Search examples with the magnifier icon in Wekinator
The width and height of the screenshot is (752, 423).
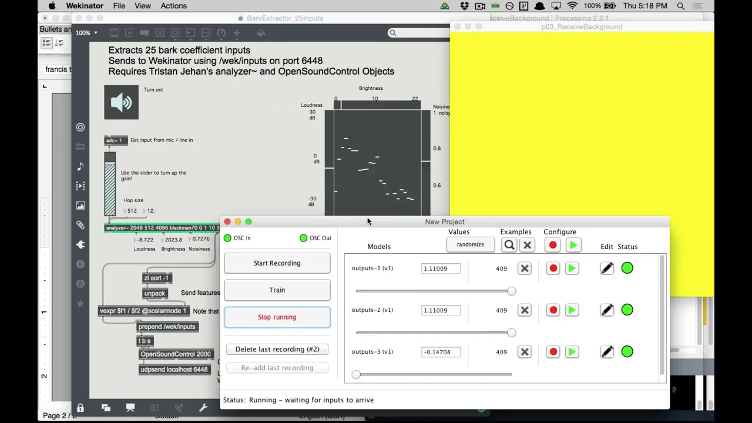pyautogui.click(x=509, y=245)
